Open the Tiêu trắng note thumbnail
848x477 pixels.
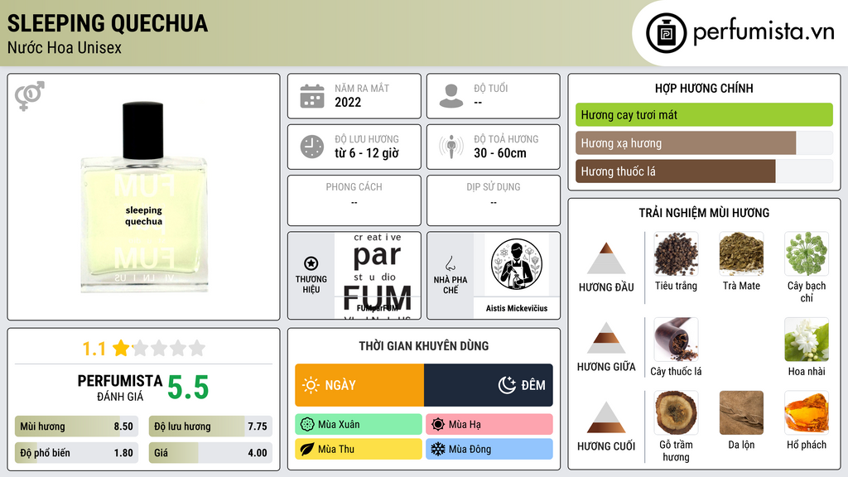(676, 253)
